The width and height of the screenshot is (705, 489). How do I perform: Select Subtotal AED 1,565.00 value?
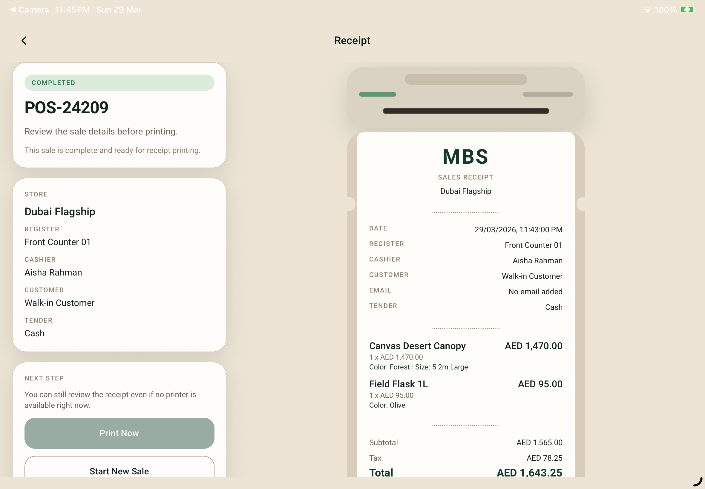click(x=539, y=442)
